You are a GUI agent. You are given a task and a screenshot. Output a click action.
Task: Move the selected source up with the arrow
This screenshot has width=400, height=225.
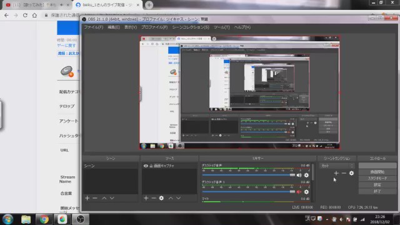pyautogui.click(x=171, y=198)
